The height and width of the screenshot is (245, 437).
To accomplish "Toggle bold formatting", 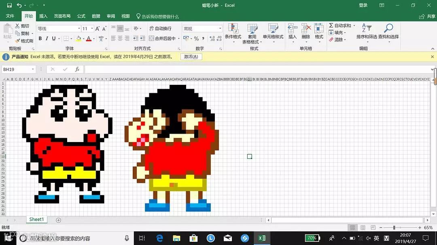I will tap(40, 38).
